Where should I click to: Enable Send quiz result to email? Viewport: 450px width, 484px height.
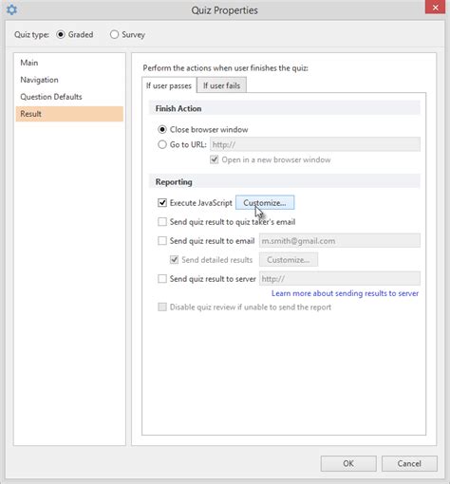(162, 241)
